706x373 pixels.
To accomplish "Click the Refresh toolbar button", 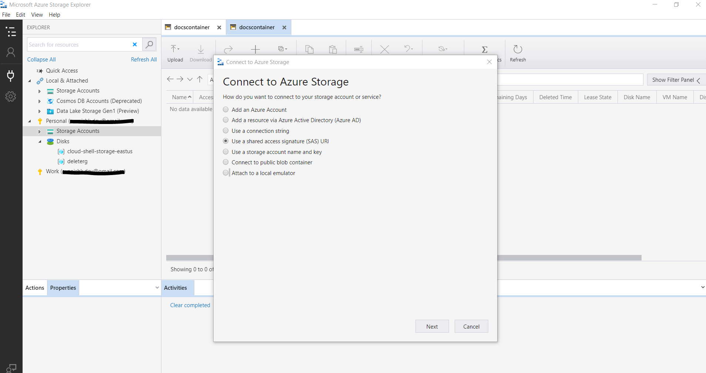I will 518,53.
